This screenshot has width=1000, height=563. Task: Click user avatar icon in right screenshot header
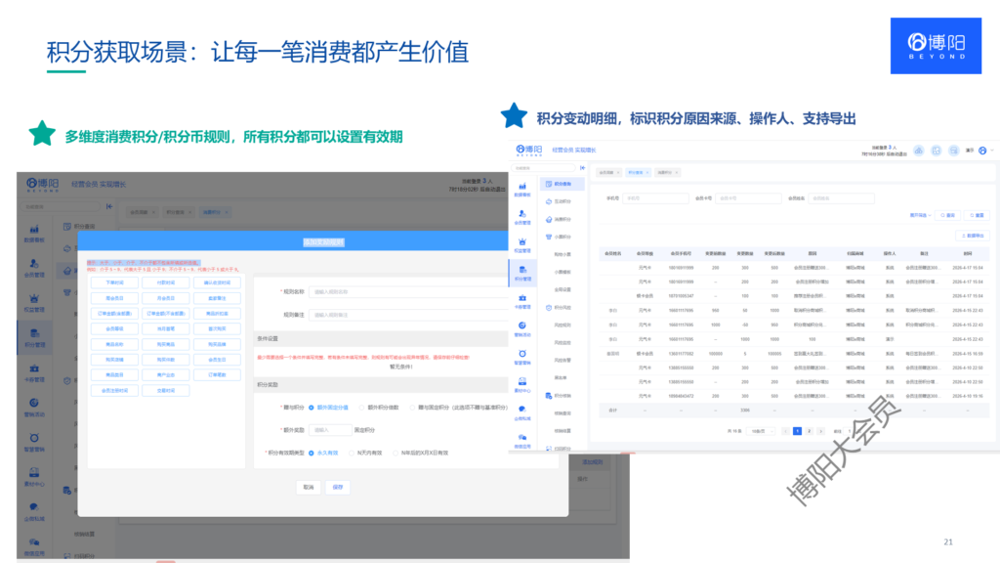pos(982,151)
